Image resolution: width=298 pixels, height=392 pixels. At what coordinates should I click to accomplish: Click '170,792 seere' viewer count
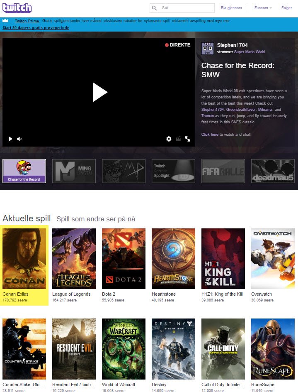coord(15,300)
